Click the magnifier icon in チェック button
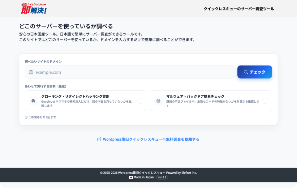Image resolution: width=297 pixels, height=188 pixels. click(246, 72)
